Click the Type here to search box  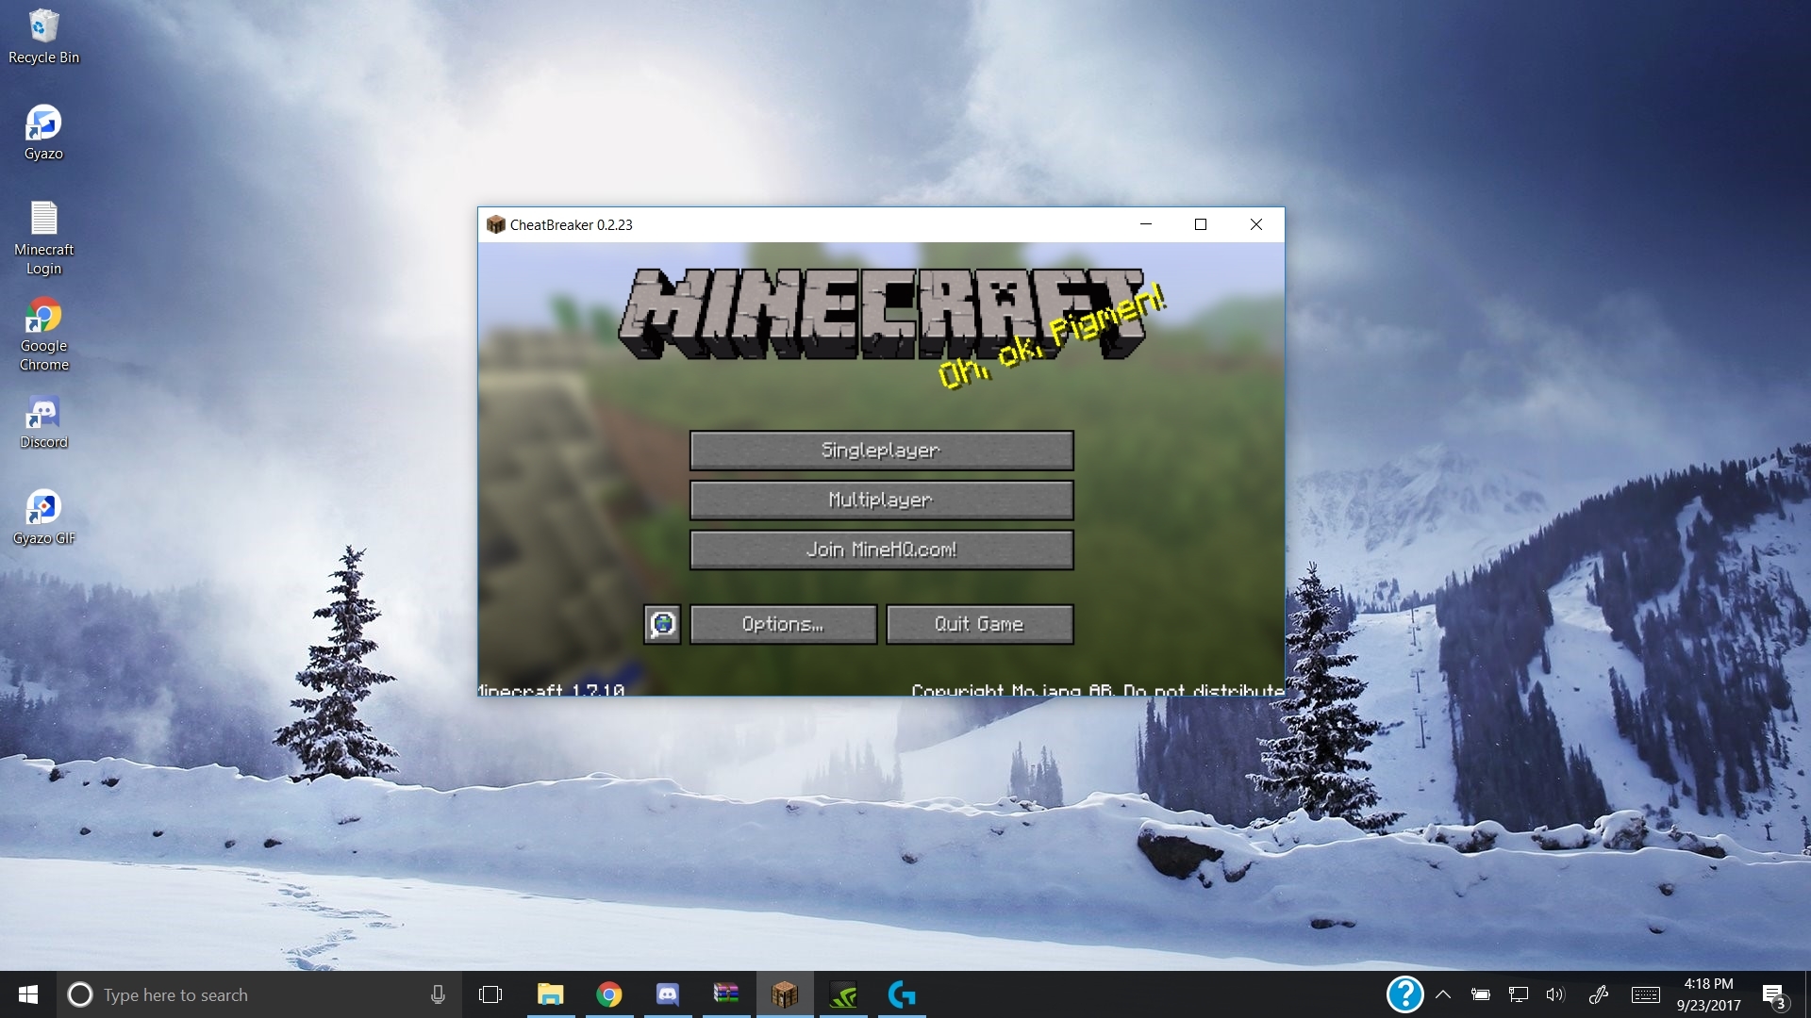(x=245, y=994)
